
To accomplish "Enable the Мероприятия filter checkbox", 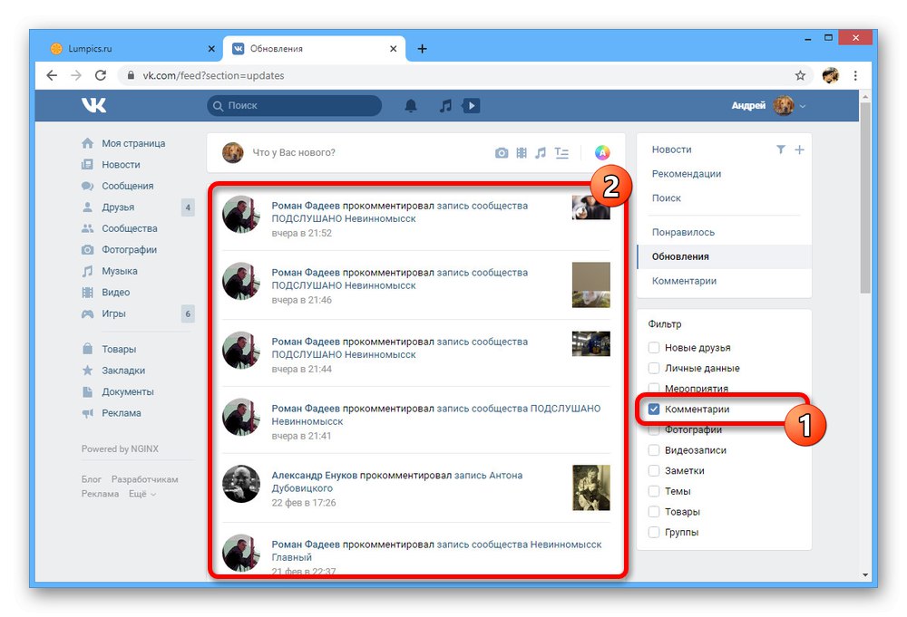I will pos(654,388).
